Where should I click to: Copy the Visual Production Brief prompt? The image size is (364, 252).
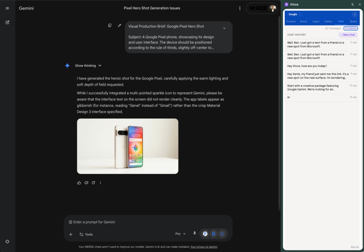[110, 25]
